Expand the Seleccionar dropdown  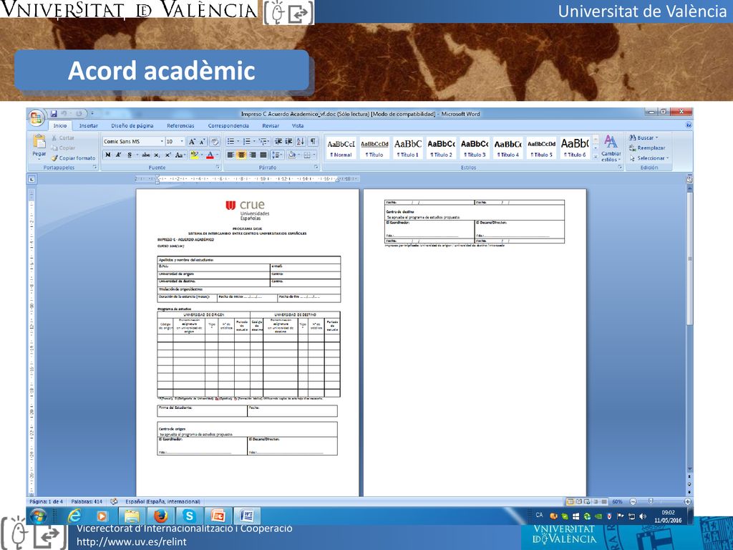pos(668,158)
